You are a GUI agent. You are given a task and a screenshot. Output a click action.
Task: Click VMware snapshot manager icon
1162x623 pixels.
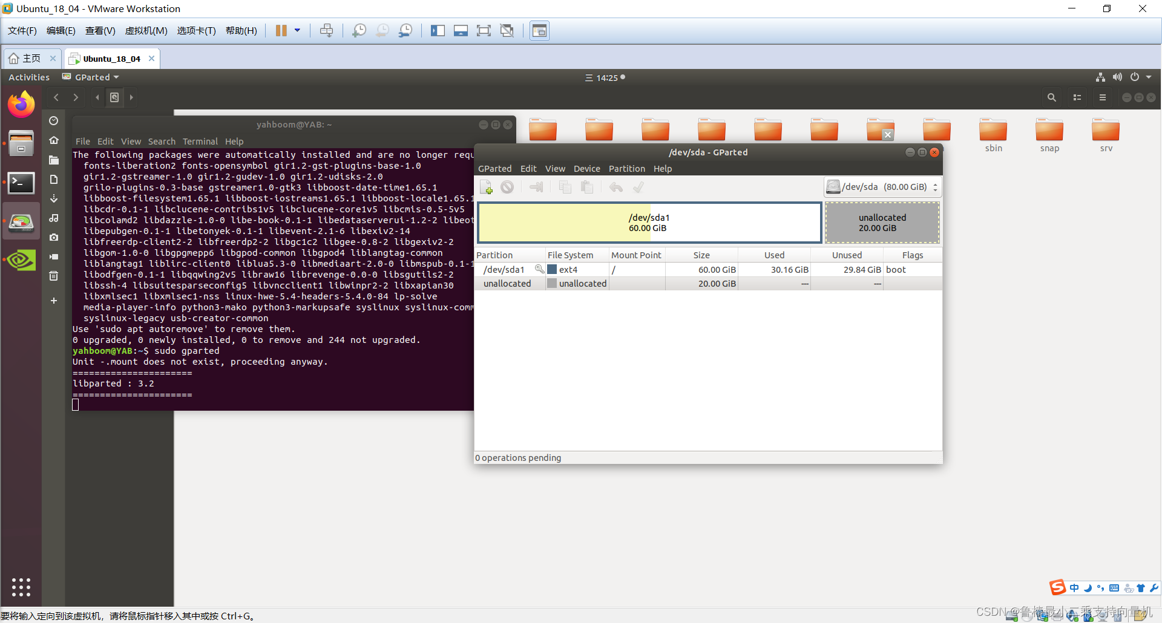pos(405,31)
